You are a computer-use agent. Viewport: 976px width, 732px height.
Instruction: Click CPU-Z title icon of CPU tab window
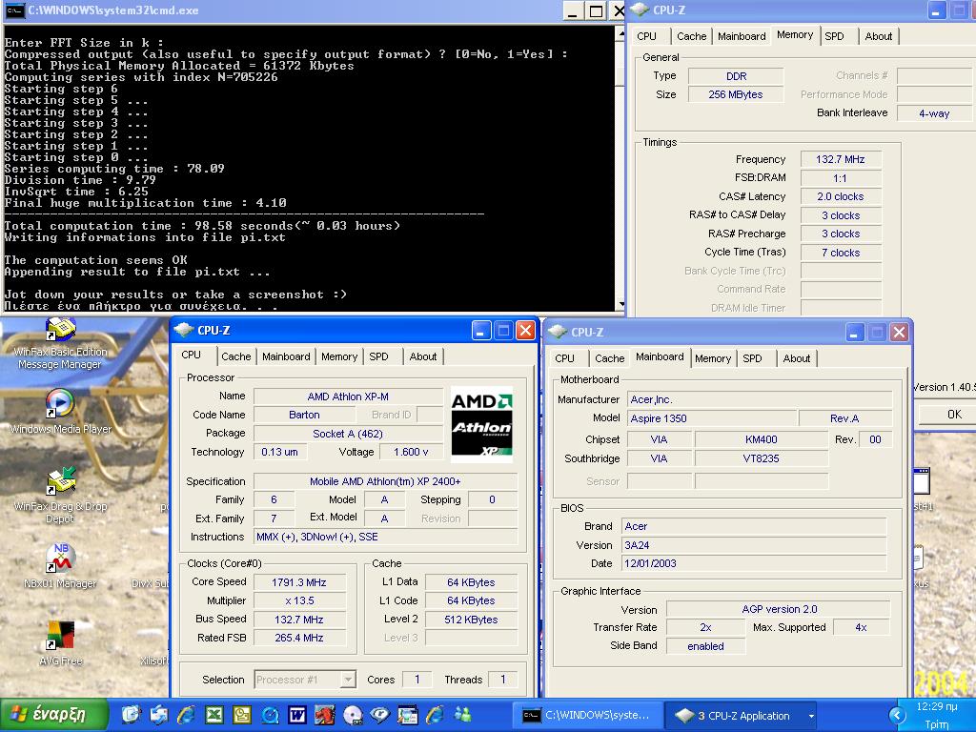(x=184, y=330)
